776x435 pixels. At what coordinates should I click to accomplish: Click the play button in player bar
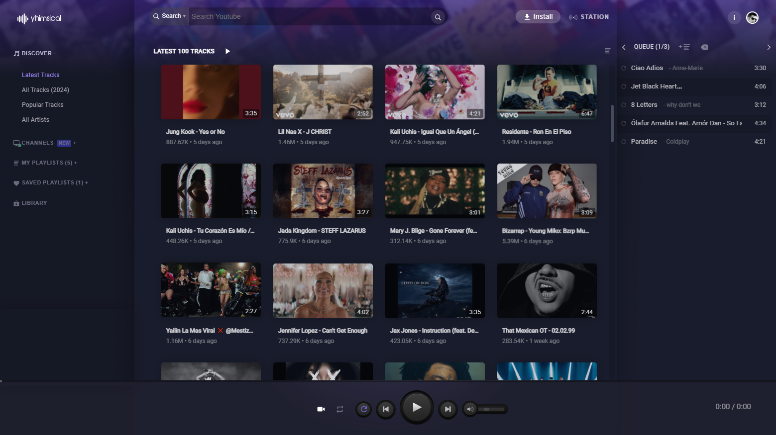[417, 408]
